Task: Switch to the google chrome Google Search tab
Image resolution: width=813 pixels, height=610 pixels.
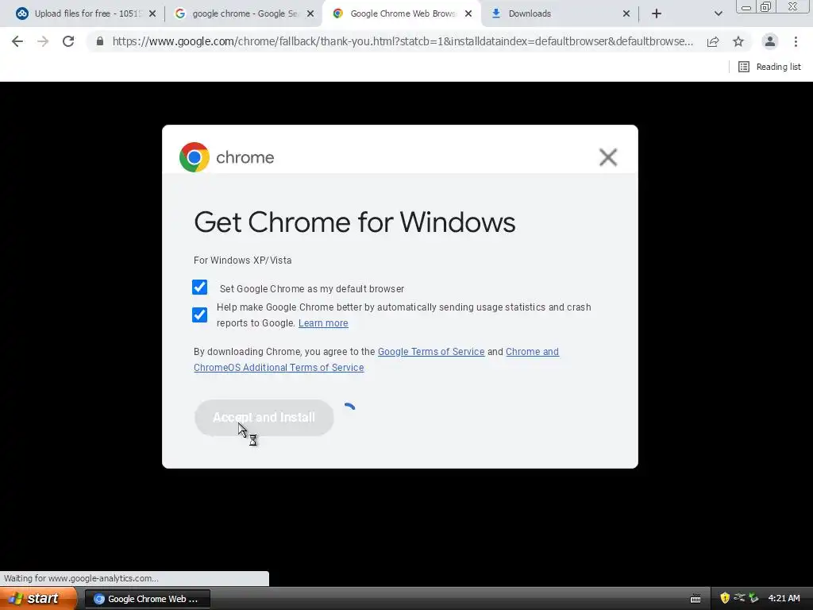Action: click(x=244, y=14)
